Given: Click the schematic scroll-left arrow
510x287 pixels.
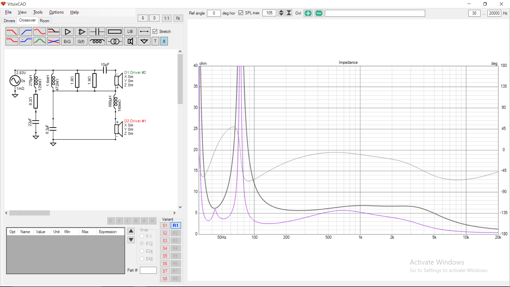Looking at the screenshot, I should (x=6, y=213).
